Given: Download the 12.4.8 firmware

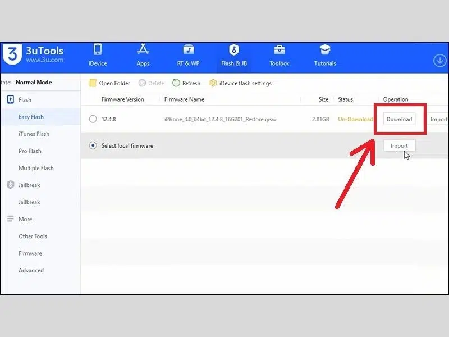Looking at the screenshot, I should click(399, 119).
